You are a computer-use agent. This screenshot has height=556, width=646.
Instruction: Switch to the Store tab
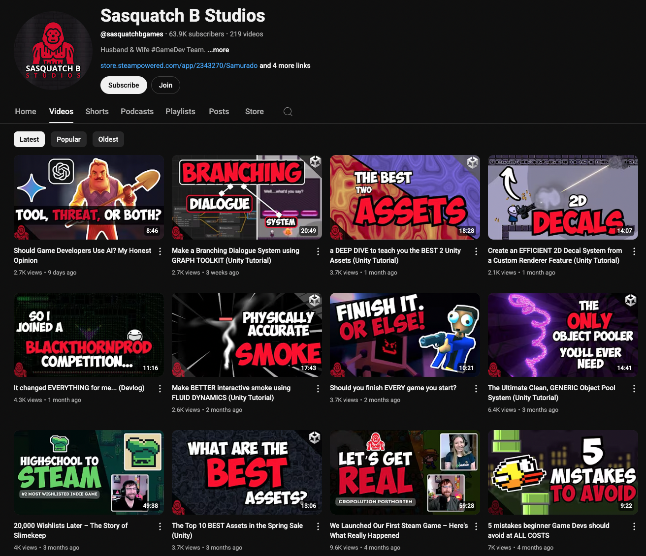click(x=255, y=112)
